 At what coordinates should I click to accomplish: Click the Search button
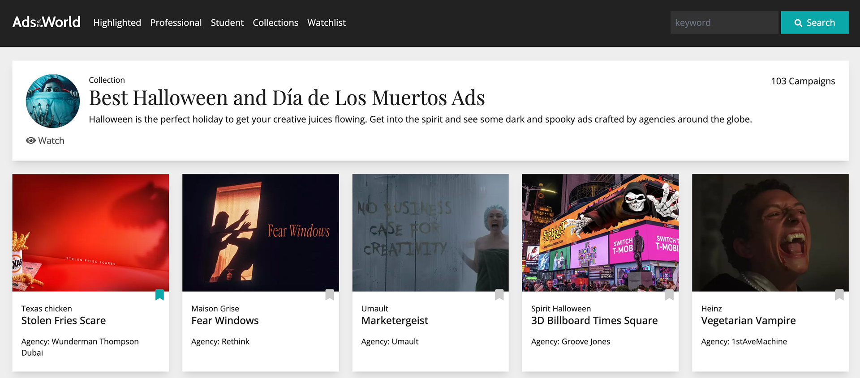point(815,22)
